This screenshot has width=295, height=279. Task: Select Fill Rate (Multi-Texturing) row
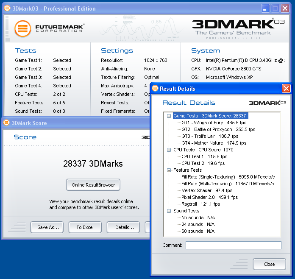click(x=228, y=184)
